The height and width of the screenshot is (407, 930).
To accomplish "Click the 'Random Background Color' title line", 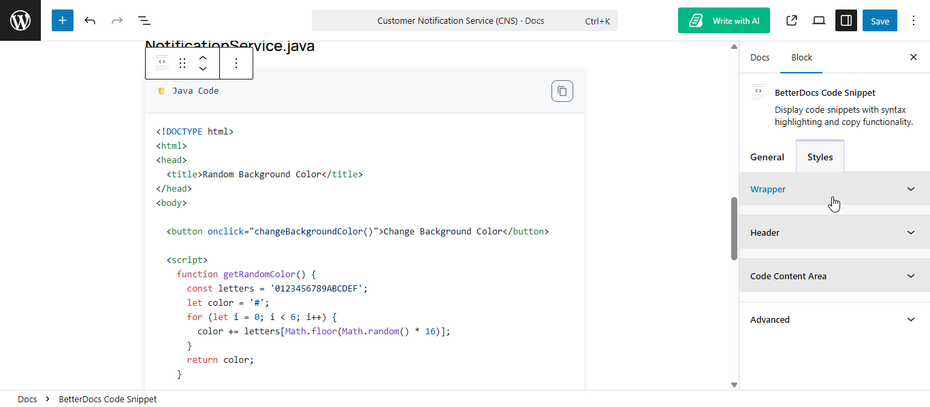I will 264,175.
